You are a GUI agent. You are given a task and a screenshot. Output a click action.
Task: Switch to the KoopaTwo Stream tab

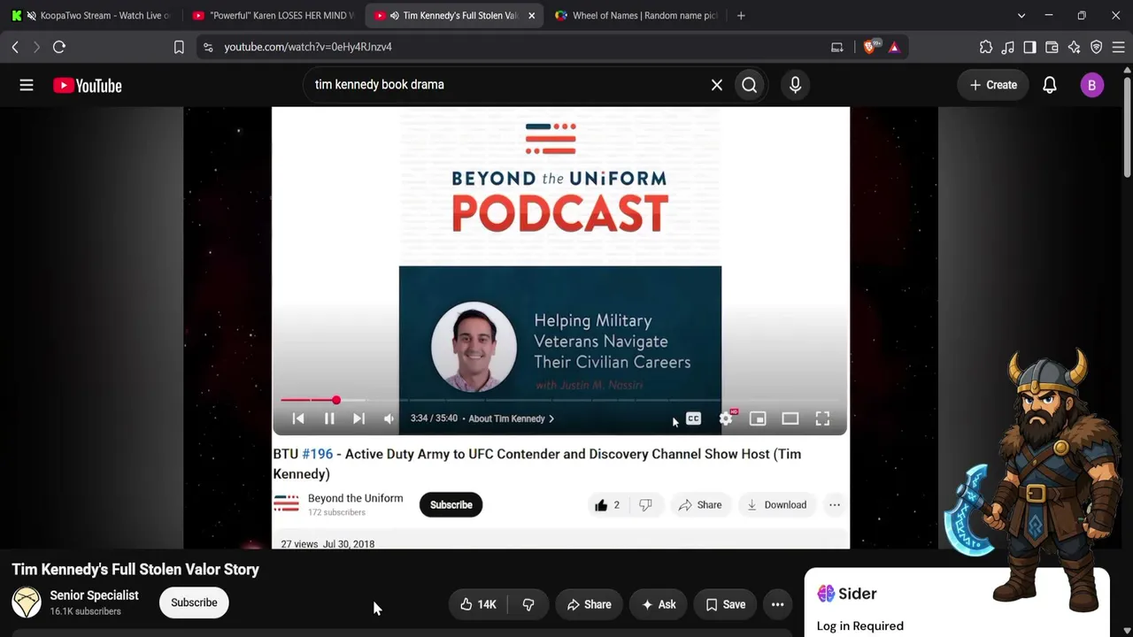tap(93, 15)
